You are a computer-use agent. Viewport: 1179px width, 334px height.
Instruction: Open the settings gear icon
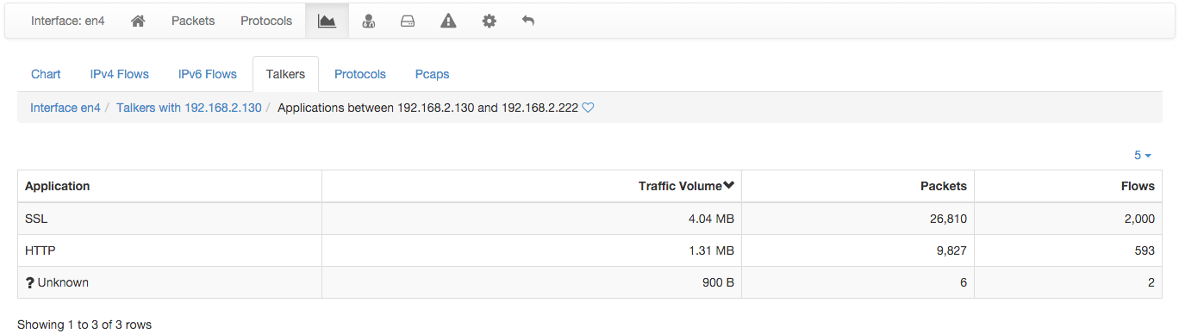(489, 21)
